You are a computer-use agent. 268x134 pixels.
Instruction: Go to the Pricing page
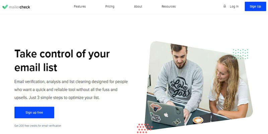pyautogui.click(x=110, y=6)
